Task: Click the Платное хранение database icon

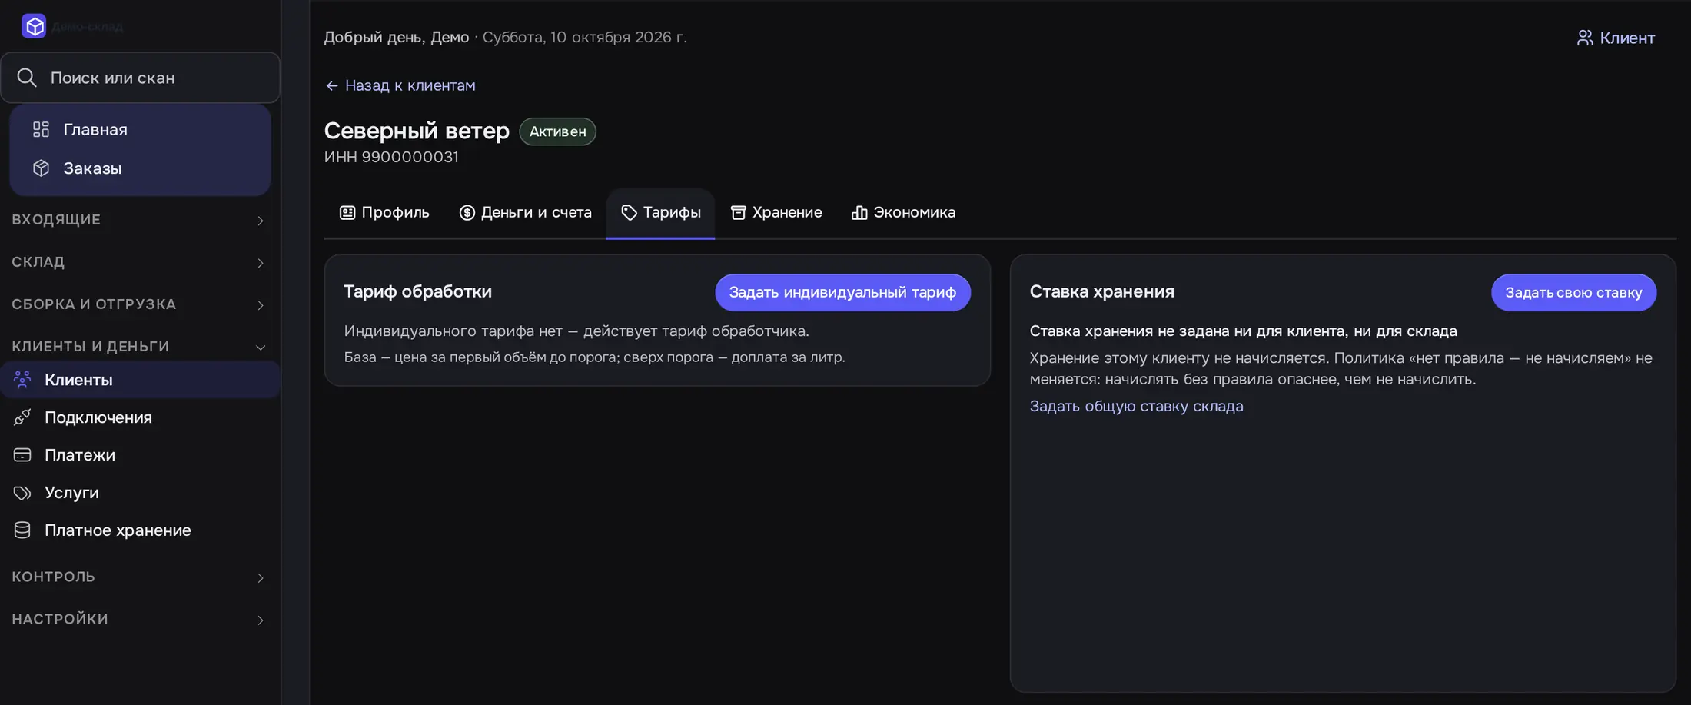Action: coord(22,530)
